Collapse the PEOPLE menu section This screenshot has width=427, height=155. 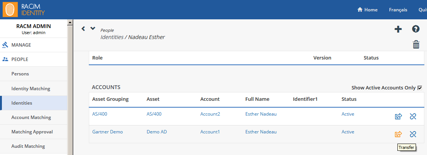pyautogui.click(x=33, y=59)
